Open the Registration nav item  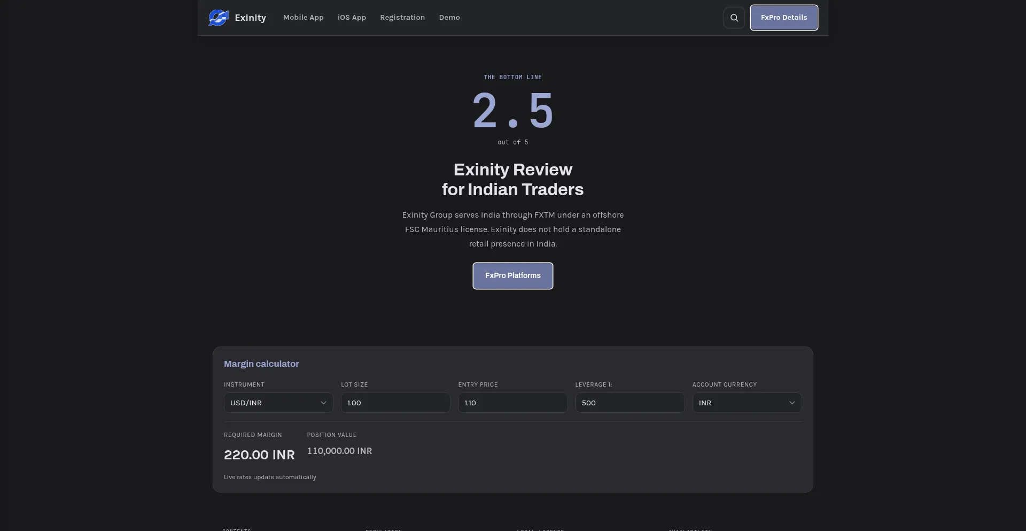point(402,18)
